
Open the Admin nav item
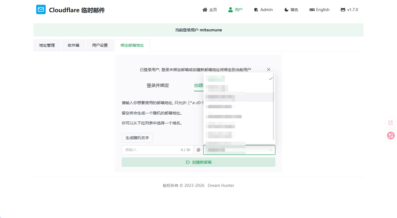(263, 10)
